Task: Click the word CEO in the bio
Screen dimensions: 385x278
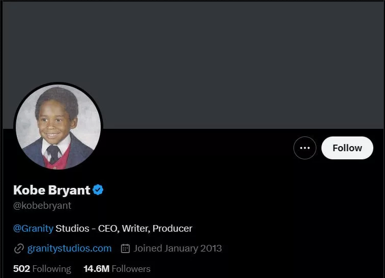Action: pos(108,228)
